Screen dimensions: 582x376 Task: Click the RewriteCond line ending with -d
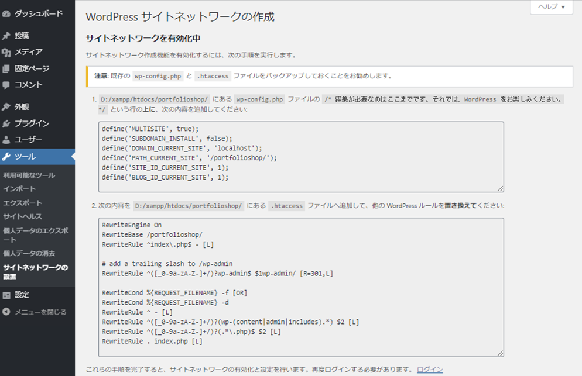pos(165,302)
